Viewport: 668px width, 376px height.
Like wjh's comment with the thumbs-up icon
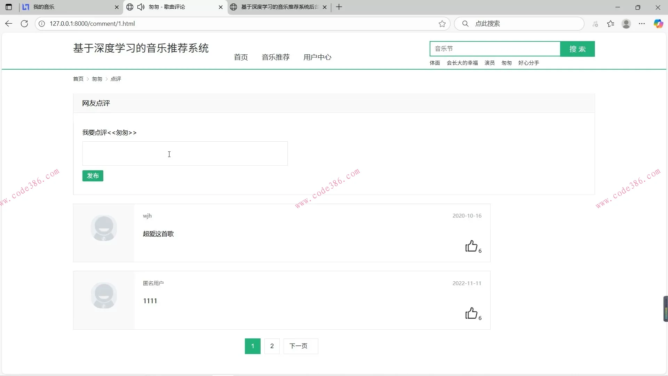471,246
